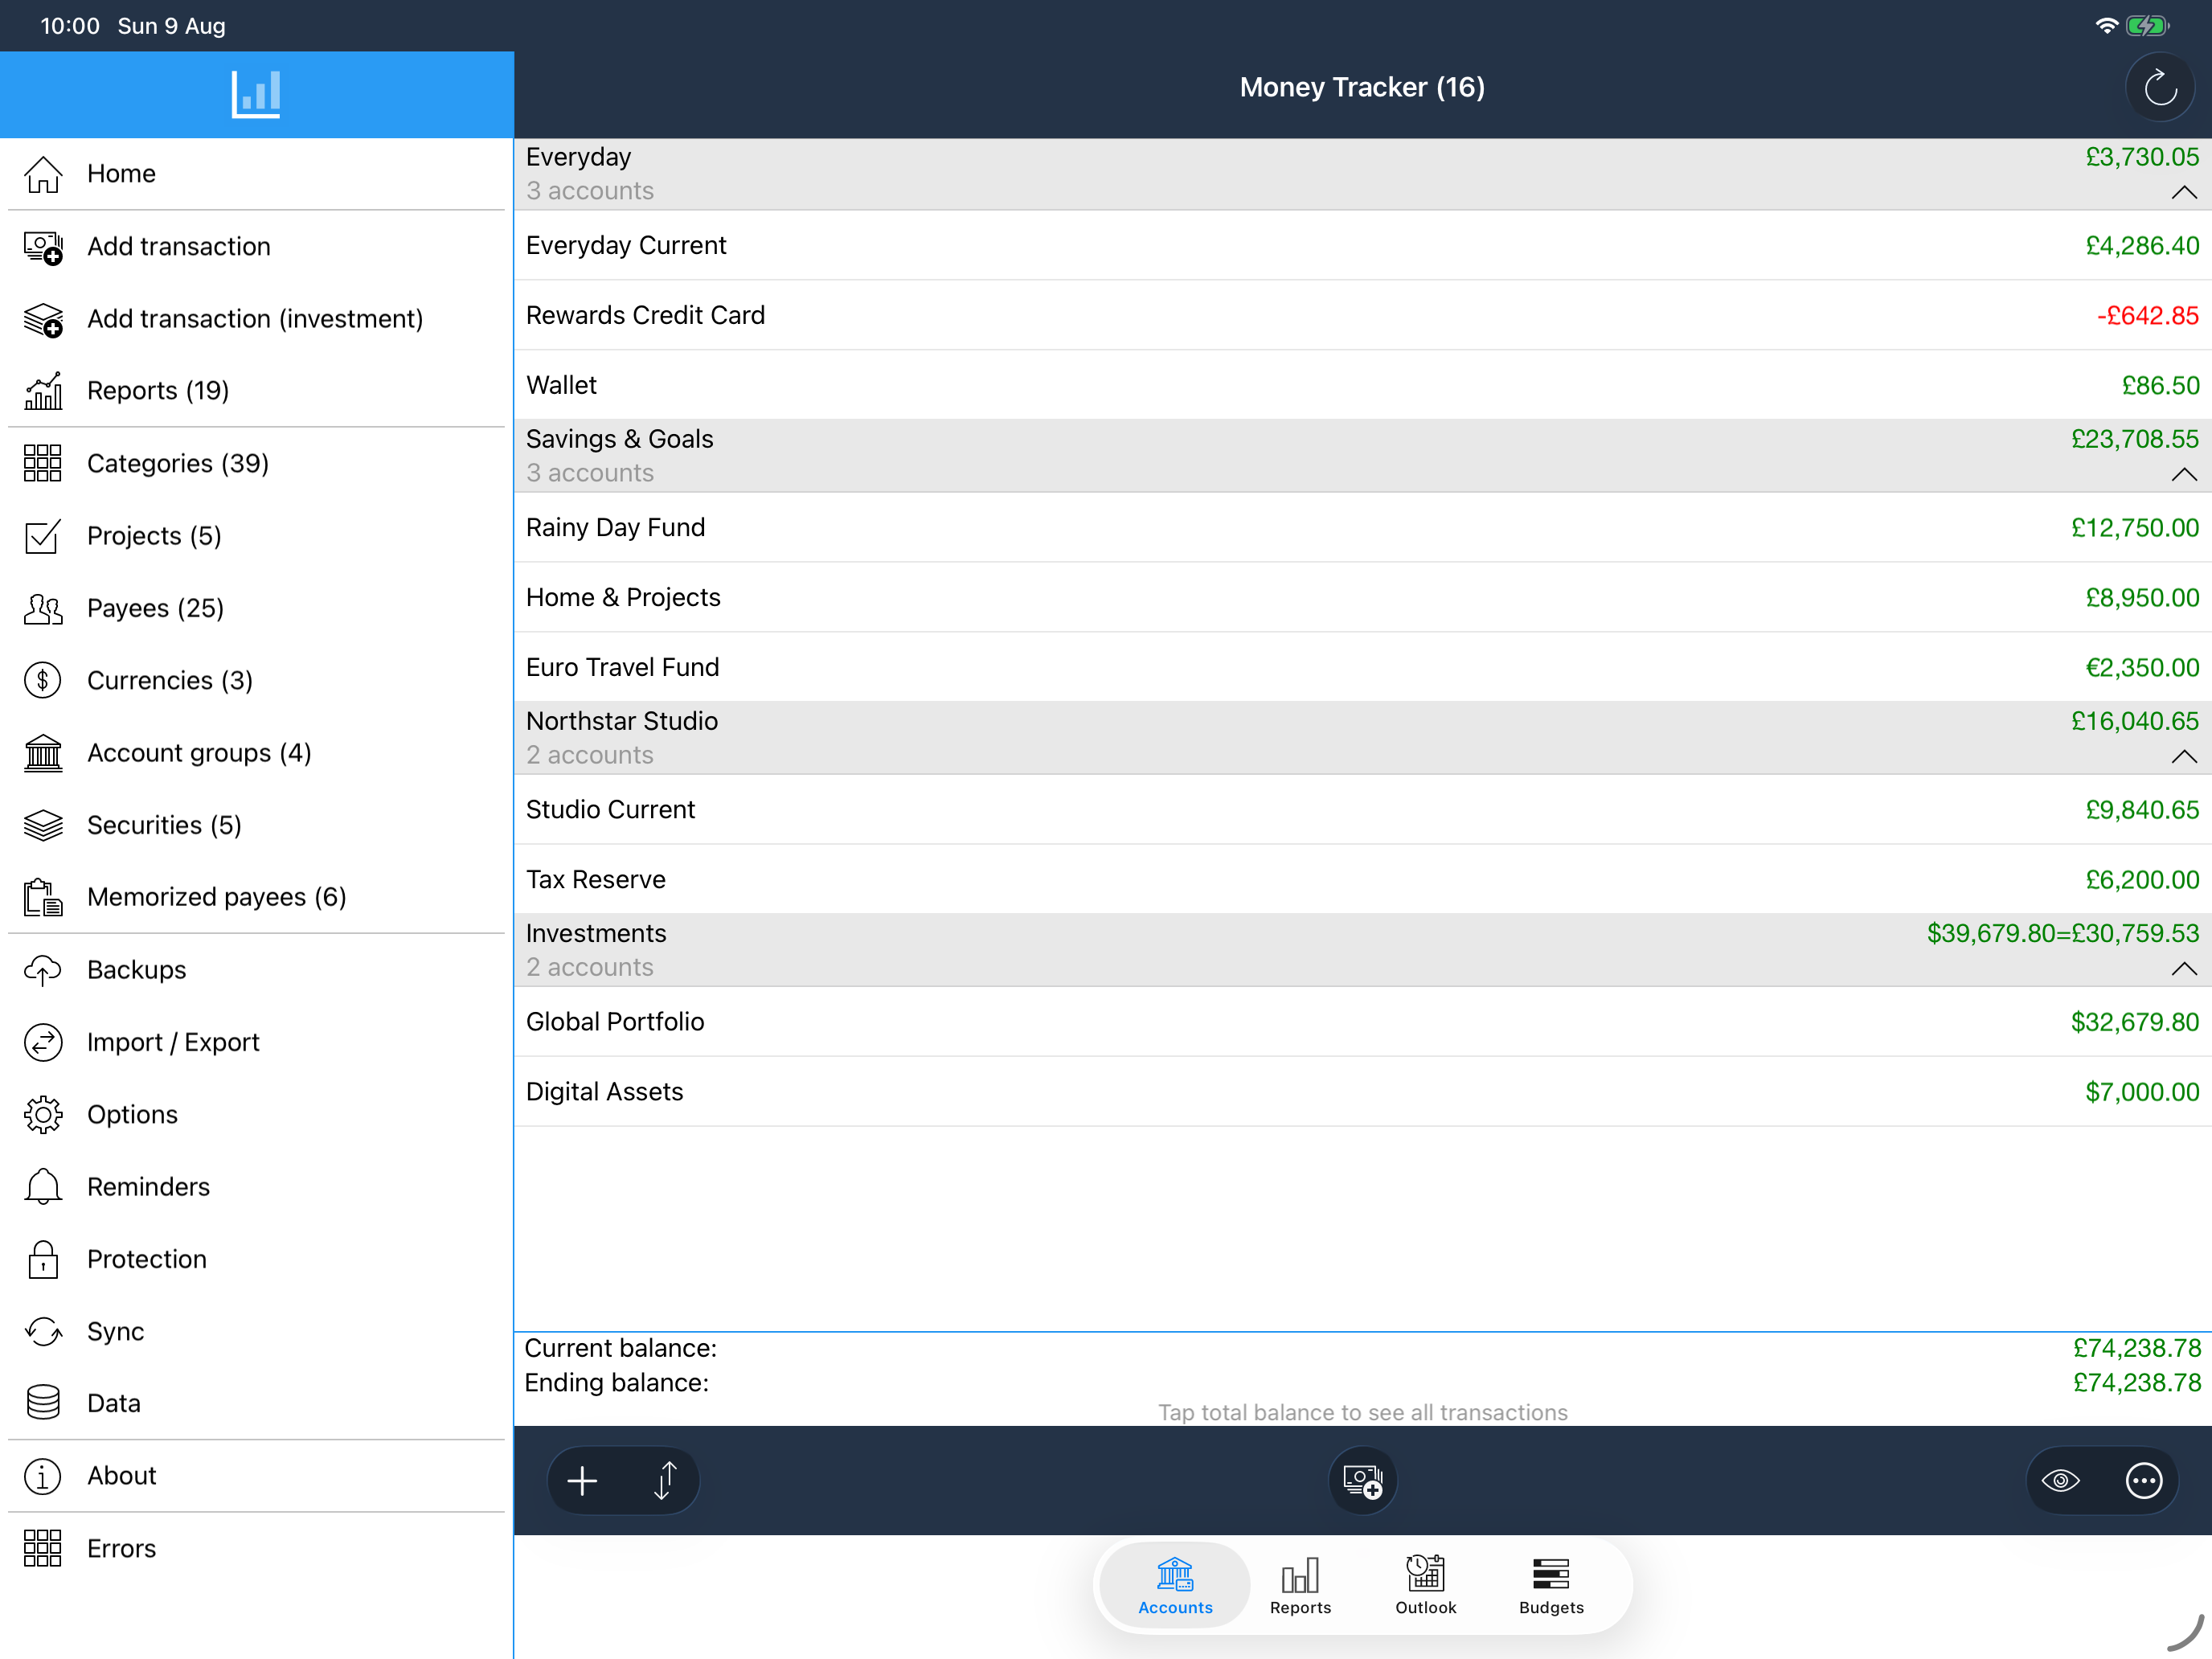Click the Sync circular arrows icon
The height and width of the screenshot is (1659, 2212).
43,1332
